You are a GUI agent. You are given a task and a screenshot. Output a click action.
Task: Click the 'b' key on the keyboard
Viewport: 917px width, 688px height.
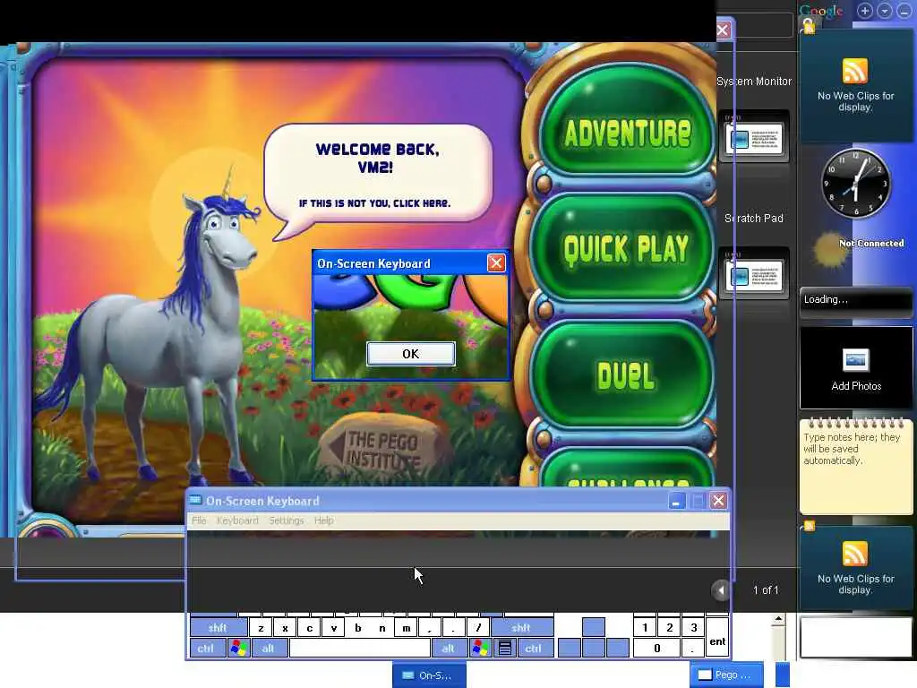click(x=358, y=628)
